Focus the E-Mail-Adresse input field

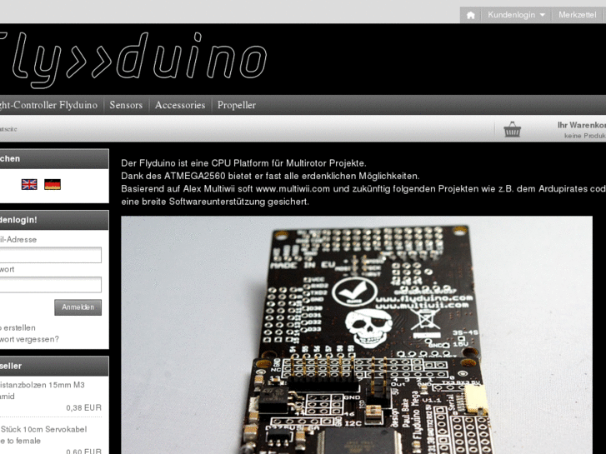click(x=51, y=255)
